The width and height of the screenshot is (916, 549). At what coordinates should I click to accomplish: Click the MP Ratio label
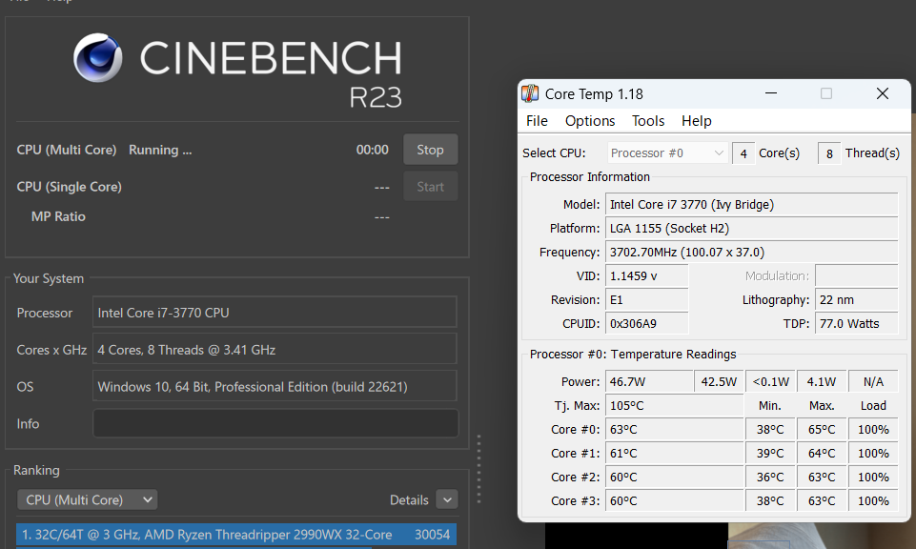[x=58, y=216]
